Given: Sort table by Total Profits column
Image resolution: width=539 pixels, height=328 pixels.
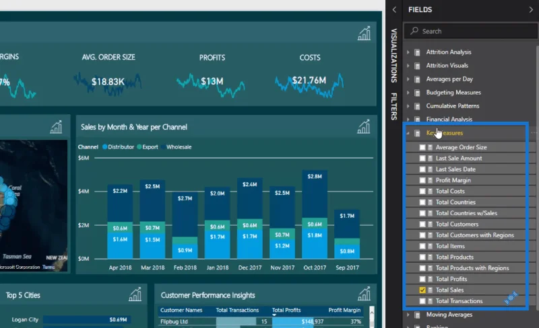Looking at the screenshot, I should tap(286, 310).
